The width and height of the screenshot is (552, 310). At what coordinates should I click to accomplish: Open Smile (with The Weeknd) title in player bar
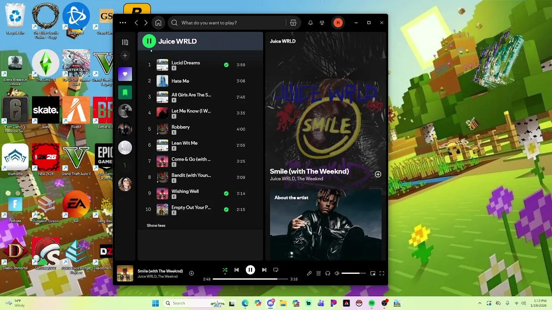[x=160, y=271]
